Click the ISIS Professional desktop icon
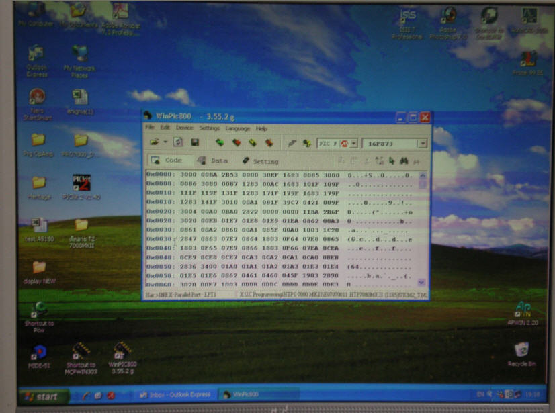The width and height of the screenshot is (555, 413). 407,24
